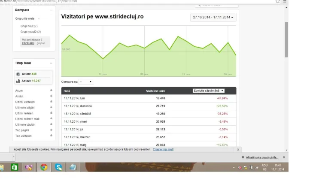The height and width of the screenshot is (181, 322).
Task: Close the cookie notice bar
Action: [238, 149]
